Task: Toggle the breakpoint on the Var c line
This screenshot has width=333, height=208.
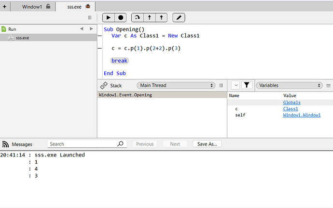Action: pyautogui.click(x=99, y=36)
